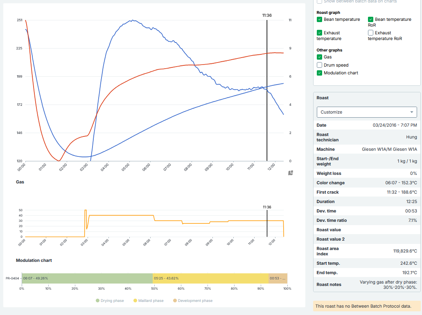Click the chart logo icon below the roast graph
The image size is (422, 315).
[x=291, y=173]
